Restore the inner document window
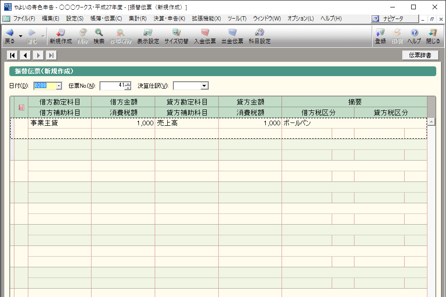The image size is (446, 297). click(x=432, y=19)
